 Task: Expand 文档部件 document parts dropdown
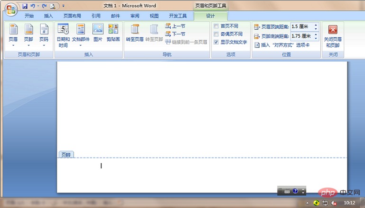click(81, 35)
